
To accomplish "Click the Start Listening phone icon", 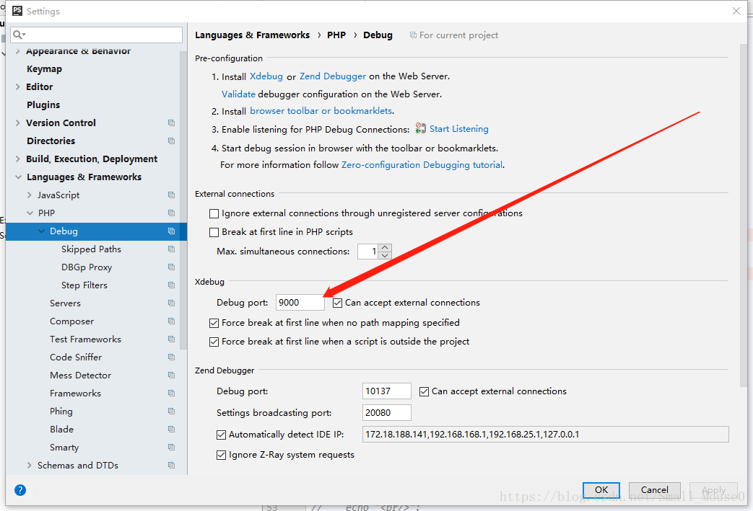I will tap(421, 128).
